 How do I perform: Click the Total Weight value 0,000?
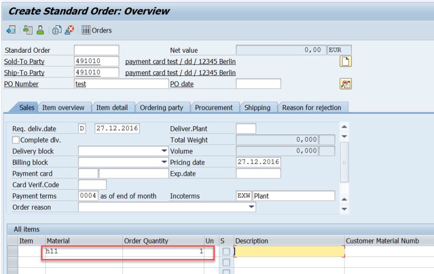(x=277, y=140)
